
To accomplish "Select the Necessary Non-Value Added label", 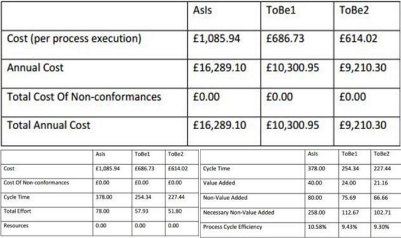I will [x=239, y=212].
